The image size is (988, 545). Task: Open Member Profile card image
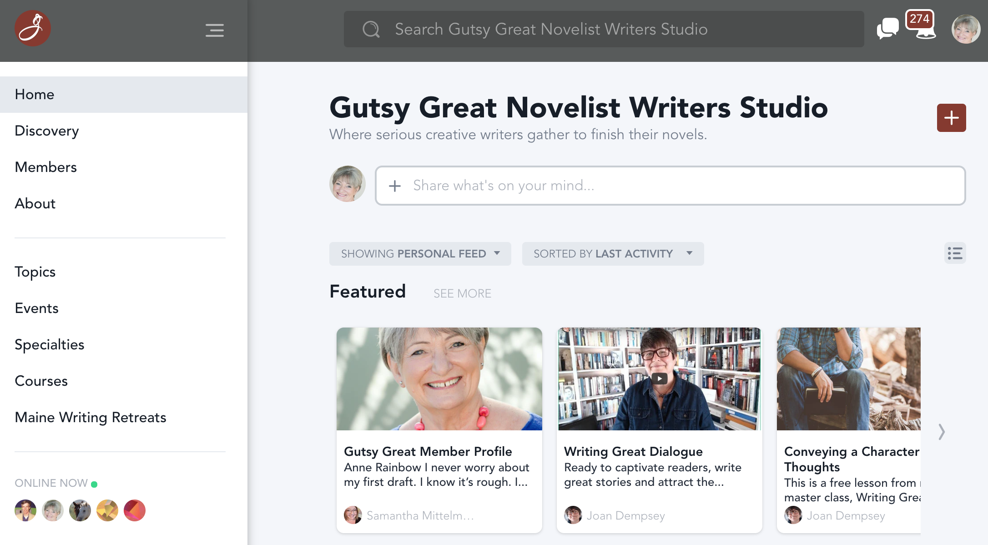[x=439, y=379]
